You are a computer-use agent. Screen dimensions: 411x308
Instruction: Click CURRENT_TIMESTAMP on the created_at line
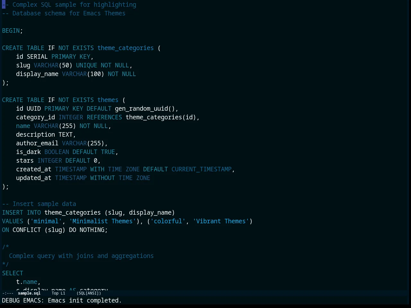[201, 169]
